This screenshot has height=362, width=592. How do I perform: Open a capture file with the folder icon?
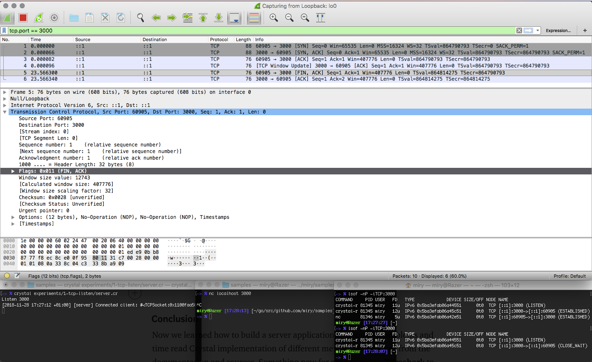tap(74, 18)
